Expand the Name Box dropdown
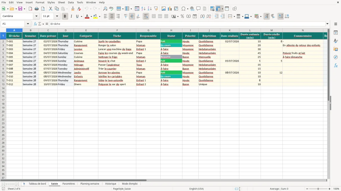Image resolution: width=341 pixels, height=191 pixels. pos(28,24)
